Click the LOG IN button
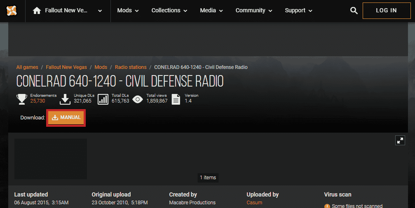Image resolution: width=415 pixels, height=208 pixels. [387, 11]
